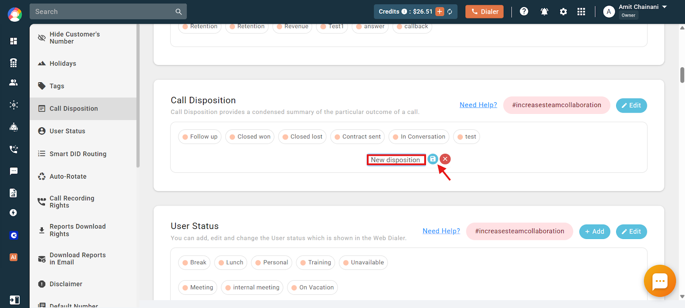Click #increasesteamcollaboration tag in Call Disposition

[557, 105]
